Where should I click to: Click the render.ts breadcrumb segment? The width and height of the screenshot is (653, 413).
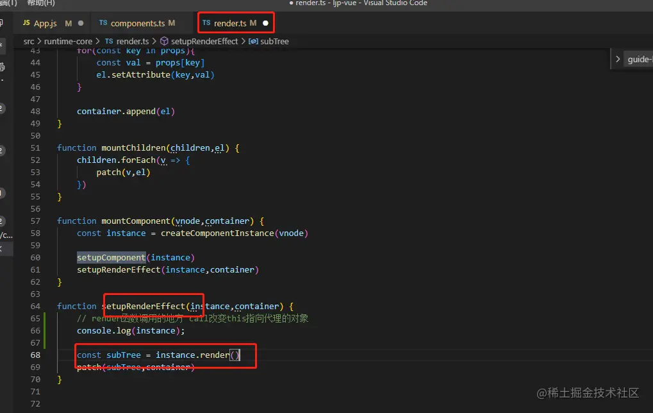click(x=133, y=41)
